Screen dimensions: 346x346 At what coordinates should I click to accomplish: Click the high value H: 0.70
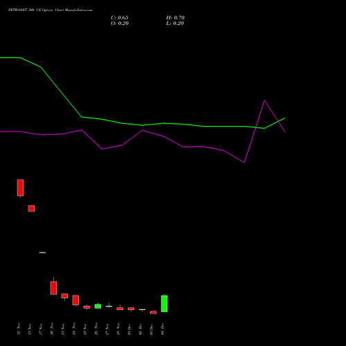(x=175, y=18)
